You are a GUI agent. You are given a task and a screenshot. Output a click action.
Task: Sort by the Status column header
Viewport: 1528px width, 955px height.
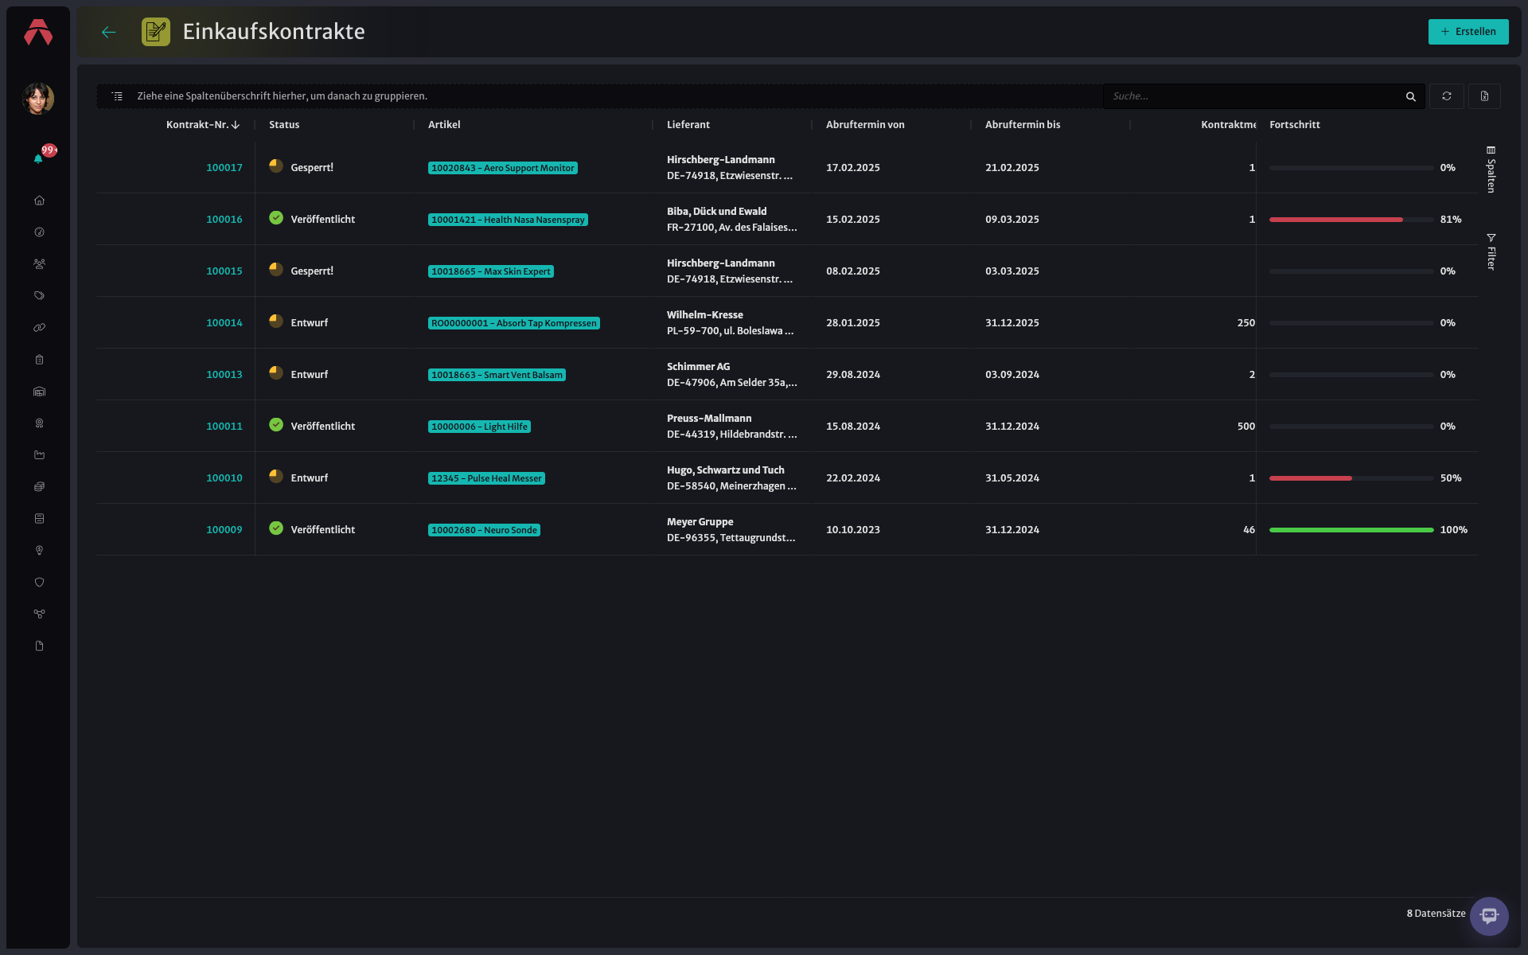[284, 125]
